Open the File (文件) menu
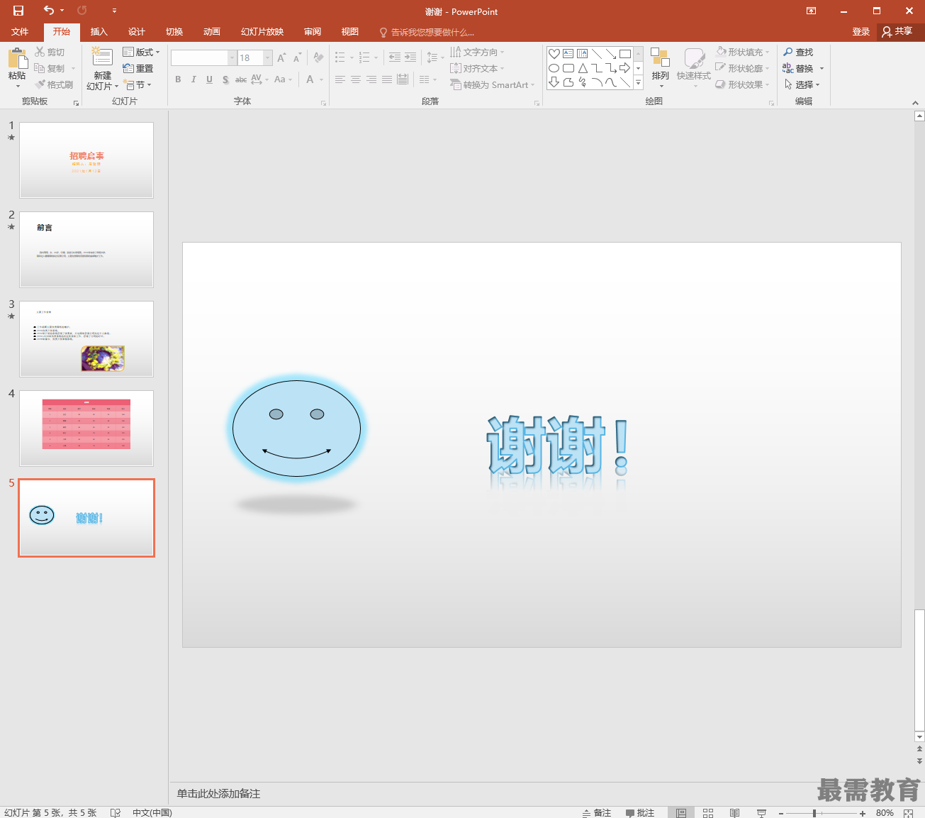 pos(20,32)
